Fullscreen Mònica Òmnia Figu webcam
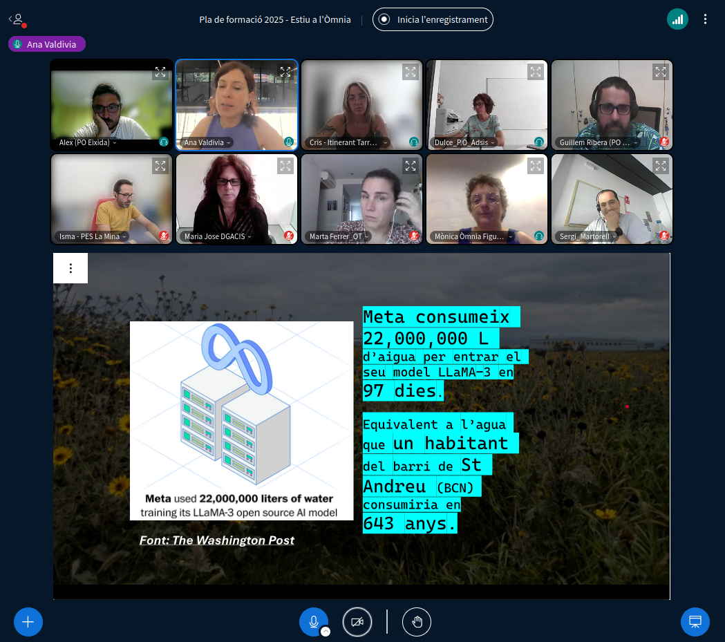Image resolution: width=725 pixels, height=642 pixels. pyautogui.click(x=536, y=165)
